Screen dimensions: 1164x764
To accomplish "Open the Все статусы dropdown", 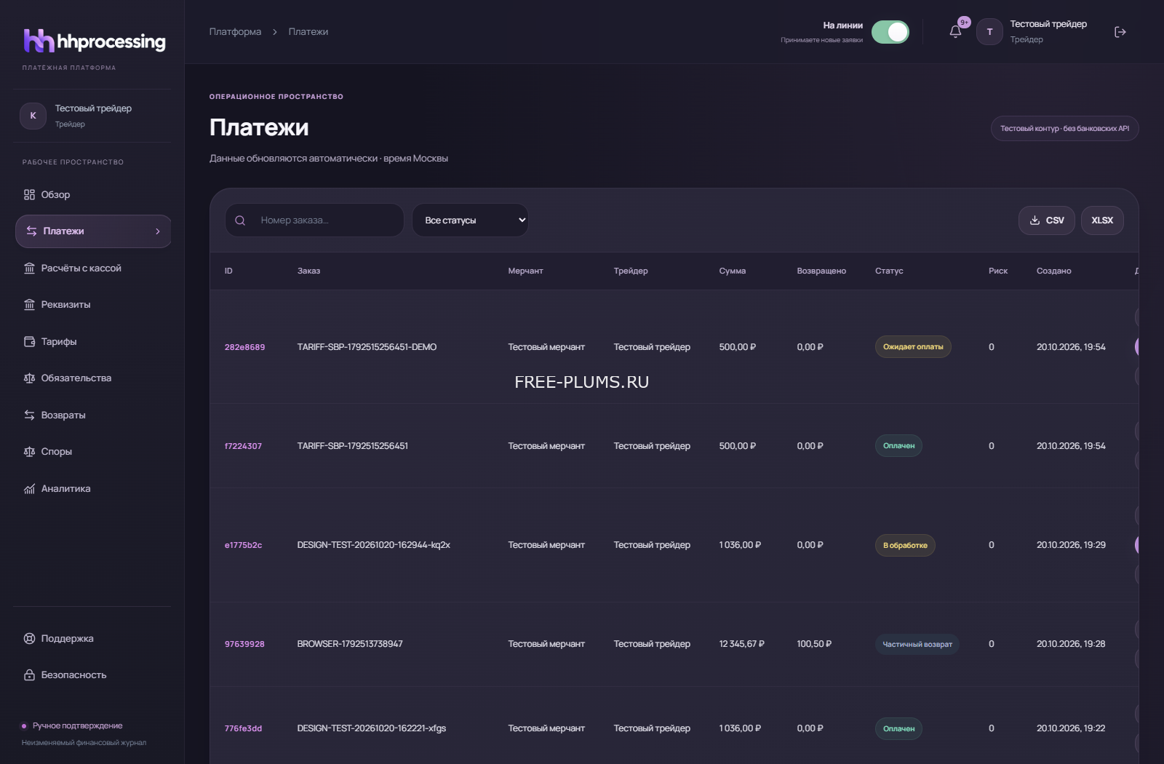I will coord(470,220).
